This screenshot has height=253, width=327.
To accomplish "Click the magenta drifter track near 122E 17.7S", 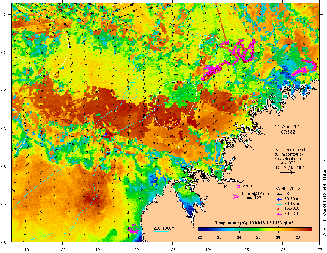I will pos(133,229).
